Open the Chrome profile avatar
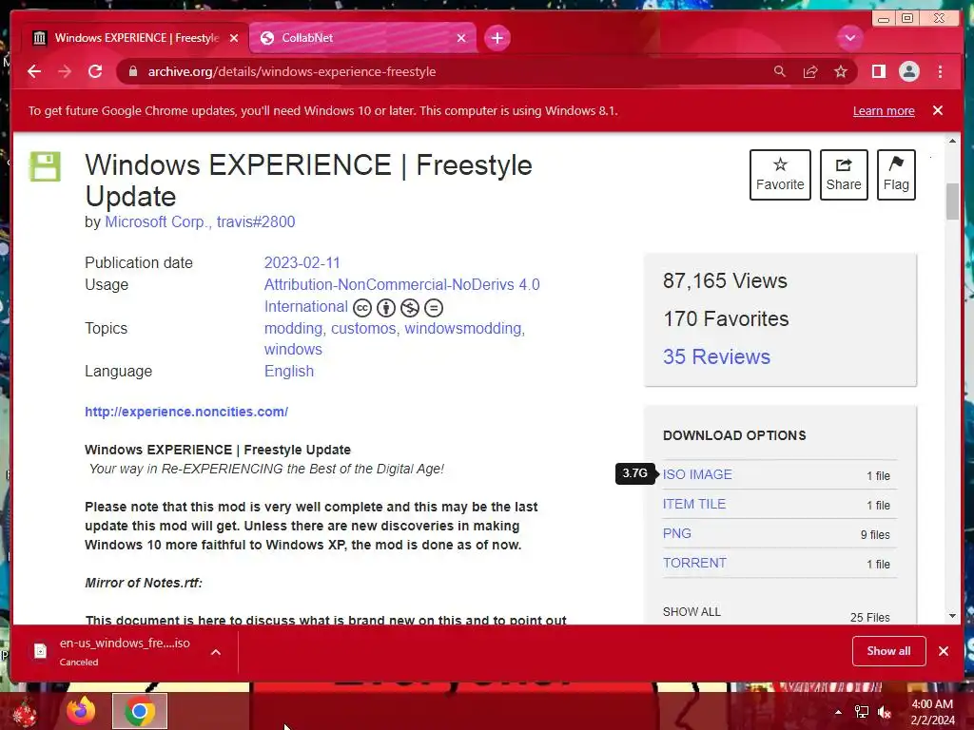 [908, 72]
